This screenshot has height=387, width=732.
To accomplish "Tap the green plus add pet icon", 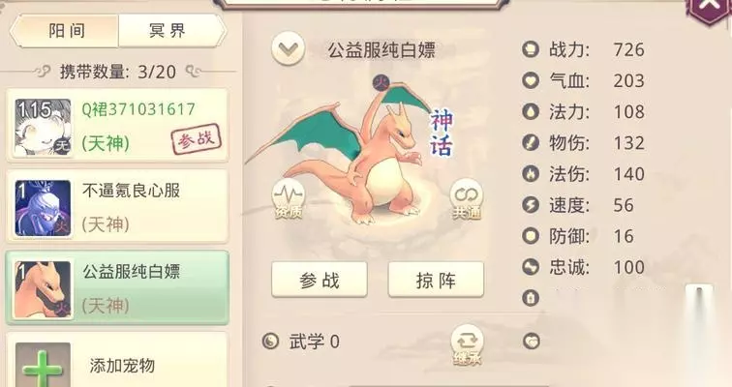I will [x=43, y=366].
